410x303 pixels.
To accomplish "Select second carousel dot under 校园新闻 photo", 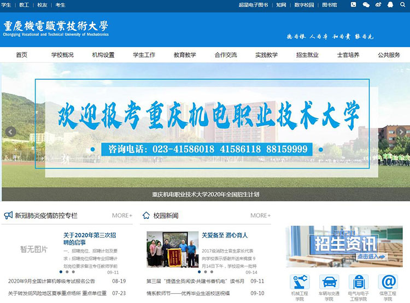I will [206, 272].
